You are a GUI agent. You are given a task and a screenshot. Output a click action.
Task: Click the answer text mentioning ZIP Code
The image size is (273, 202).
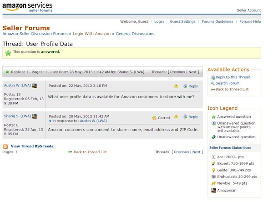point(123,130)
